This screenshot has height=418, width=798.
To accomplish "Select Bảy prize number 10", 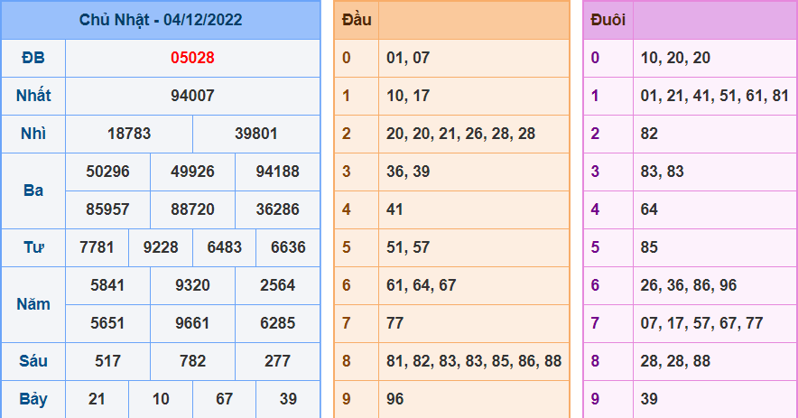I will (161, 399).
